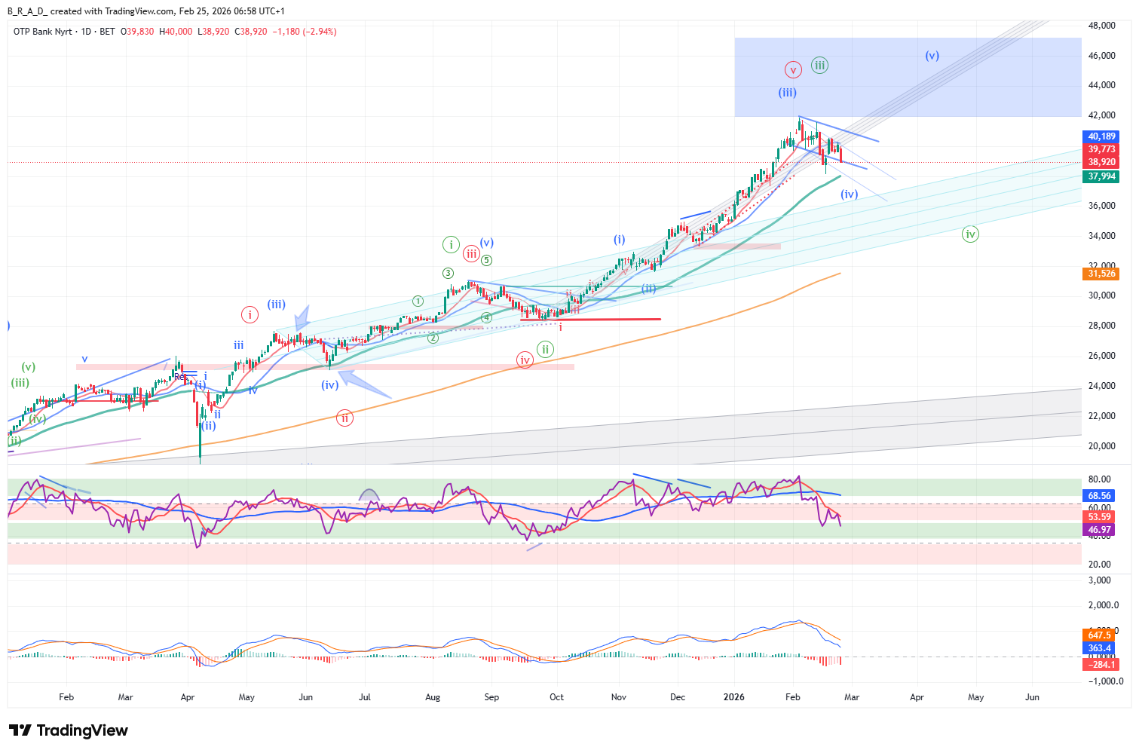This screenshot has width=1139, height=753.
Task: Click the purple 46.97 RSI value label
Action: tap(1099, 530)
